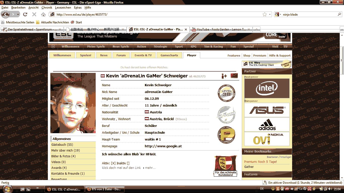Image resolution: width=344 pixels, height=193 pixels.
Task: Bookmark this page with the star icon
Action: click(x=264, y=15)
